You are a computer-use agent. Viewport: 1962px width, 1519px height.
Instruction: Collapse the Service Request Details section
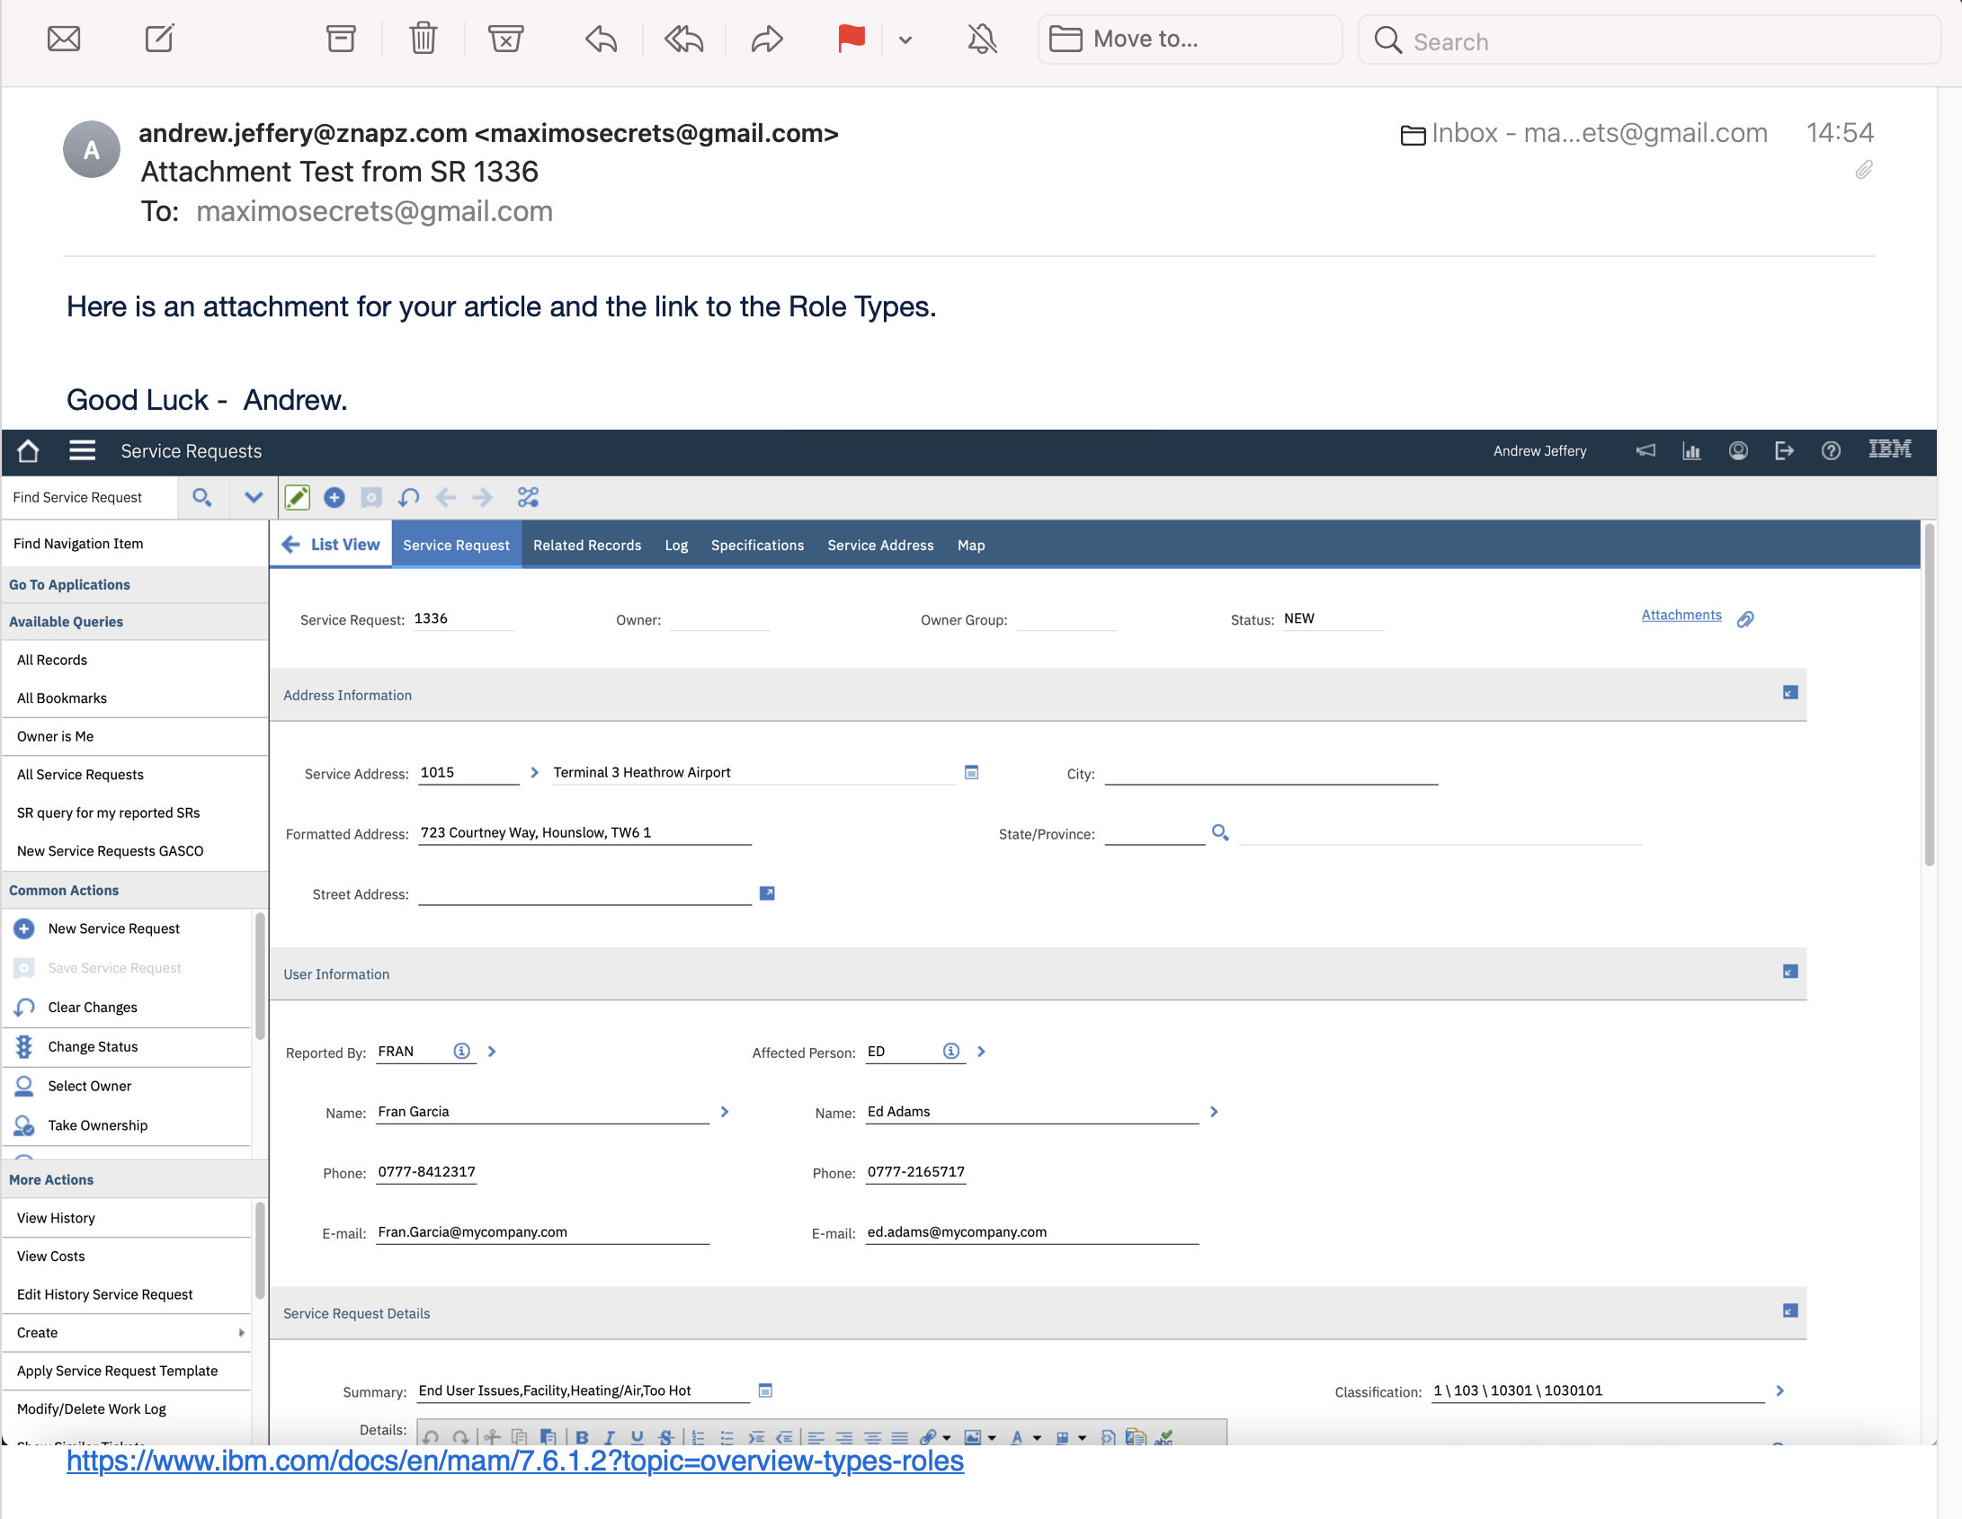[1789, 1310]
